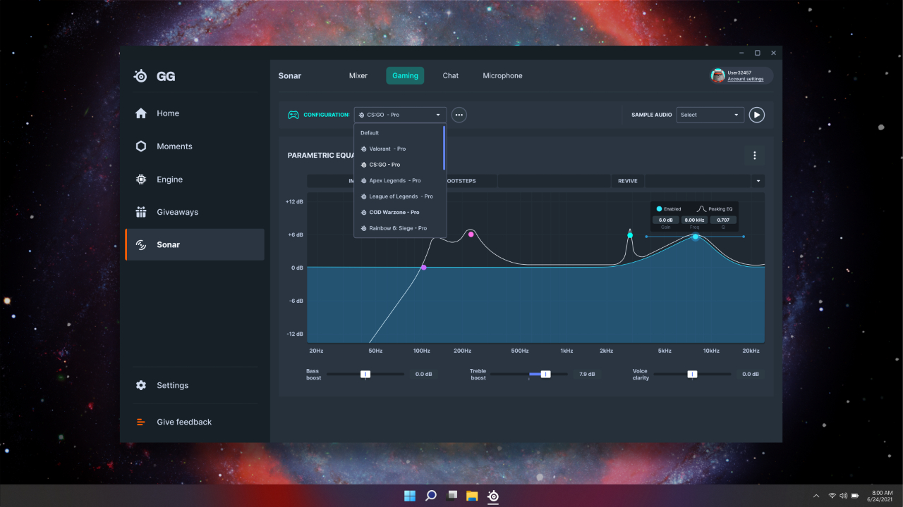Open the Parametric Equalizer kebab menu
The height and width of the screenshot is (507, 903).
(754, 156)
